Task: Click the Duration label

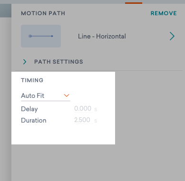Action: (34, 121)
